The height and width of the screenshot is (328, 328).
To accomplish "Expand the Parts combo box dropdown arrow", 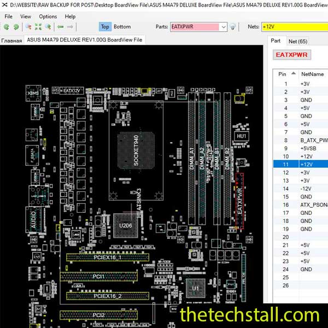I will pos(224,27).
